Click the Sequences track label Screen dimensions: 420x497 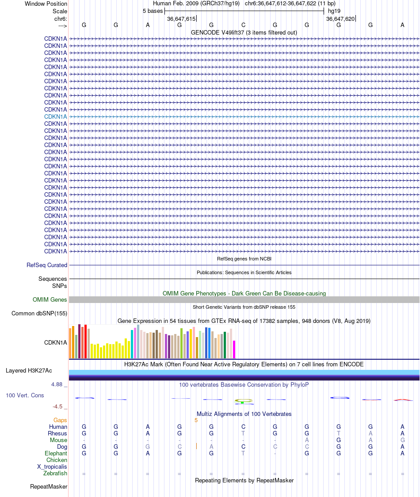(x=53, y=279)
